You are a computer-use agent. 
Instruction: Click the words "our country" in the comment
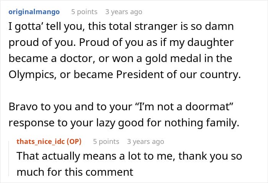(x=218, y=74)
